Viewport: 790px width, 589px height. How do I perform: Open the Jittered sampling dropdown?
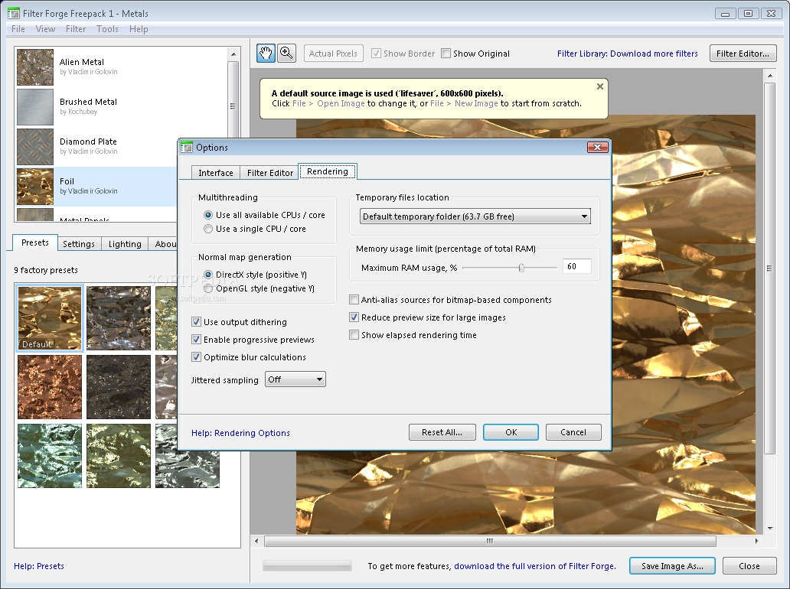point(295,379)
